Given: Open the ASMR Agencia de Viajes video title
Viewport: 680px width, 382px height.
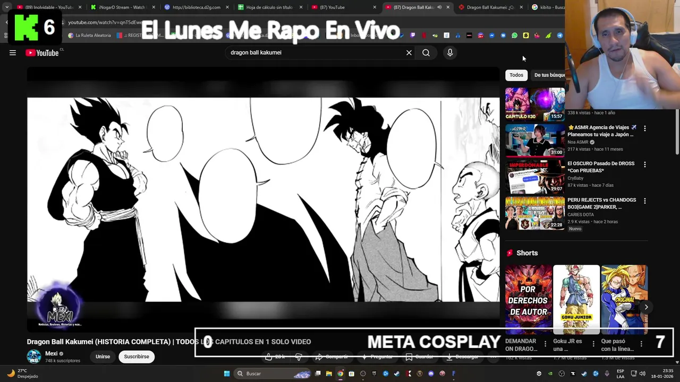Looking at the screenshot, I should [602, 131].
